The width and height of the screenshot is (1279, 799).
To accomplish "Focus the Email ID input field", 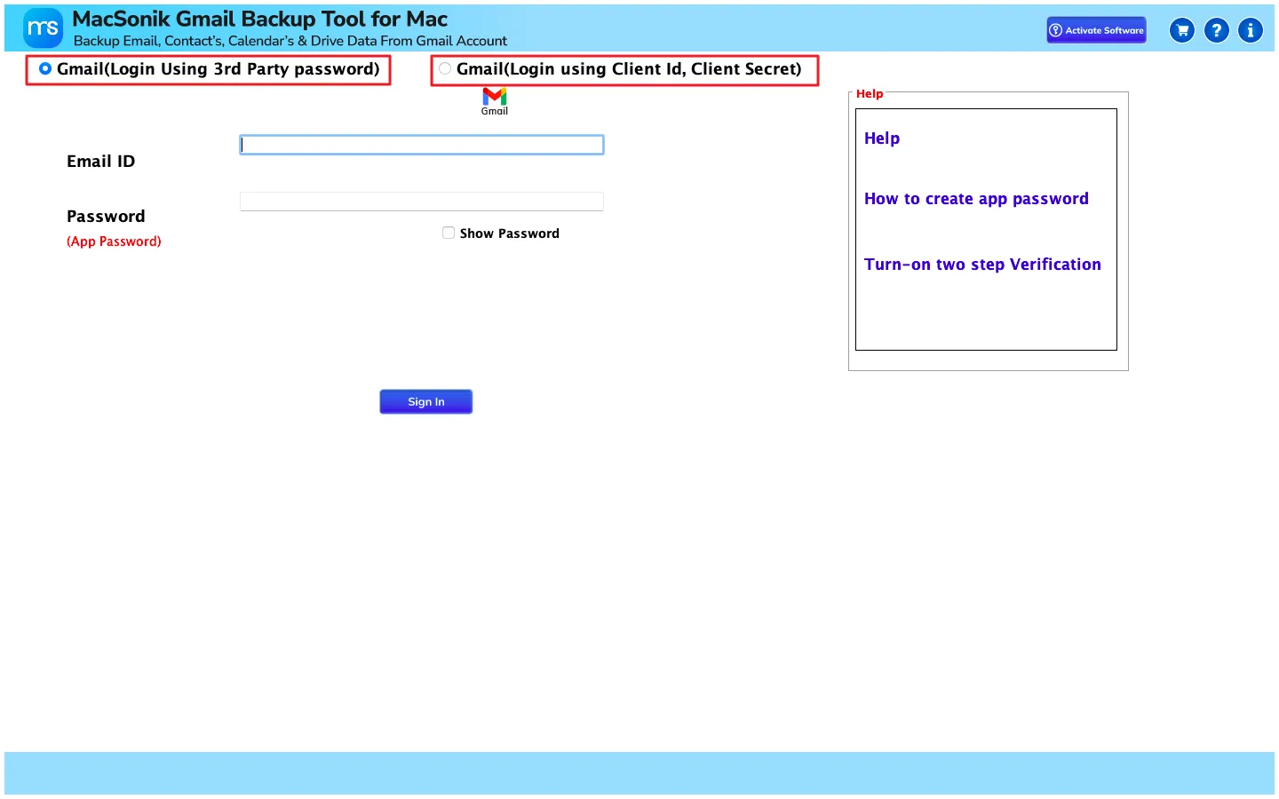I will 422,145.
